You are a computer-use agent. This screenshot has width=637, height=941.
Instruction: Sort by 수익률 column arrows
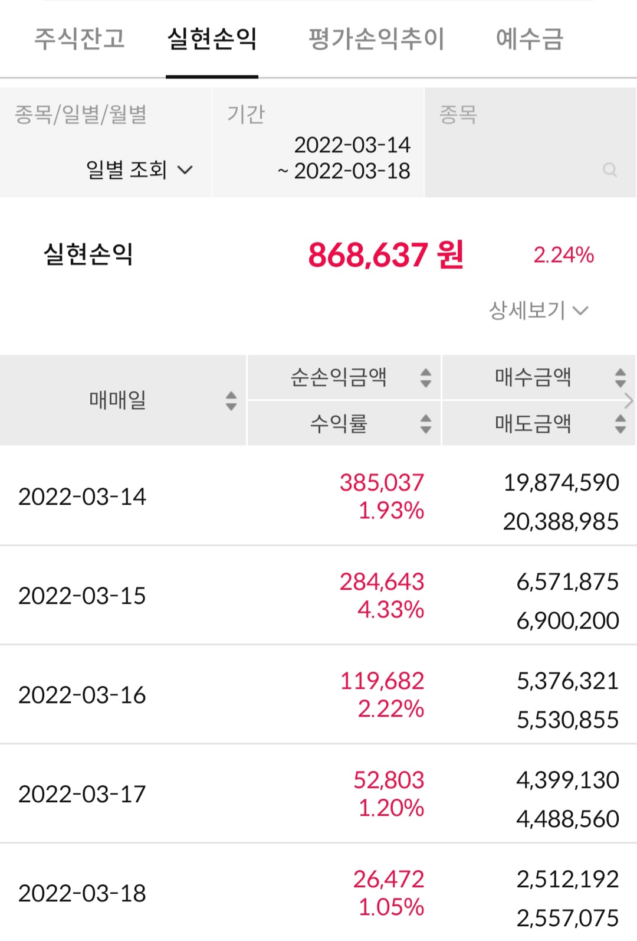coord(426,423)
